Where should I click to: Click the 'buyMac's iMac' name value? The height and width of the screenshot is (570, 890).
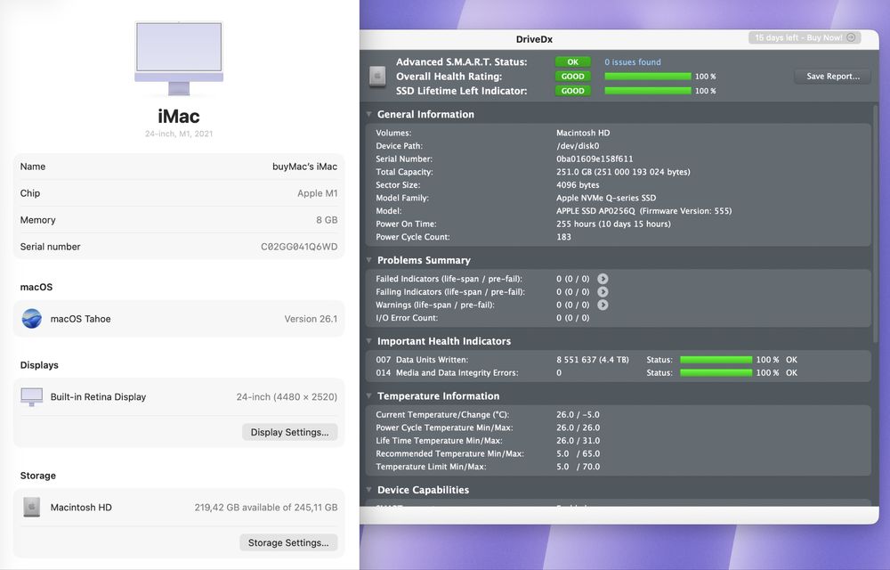304,167
